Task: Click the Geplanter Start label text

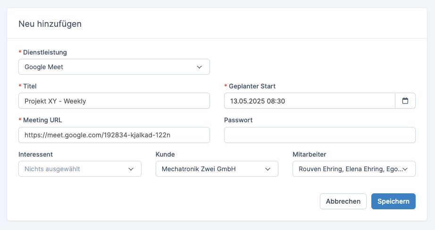Action: point(252,86)
